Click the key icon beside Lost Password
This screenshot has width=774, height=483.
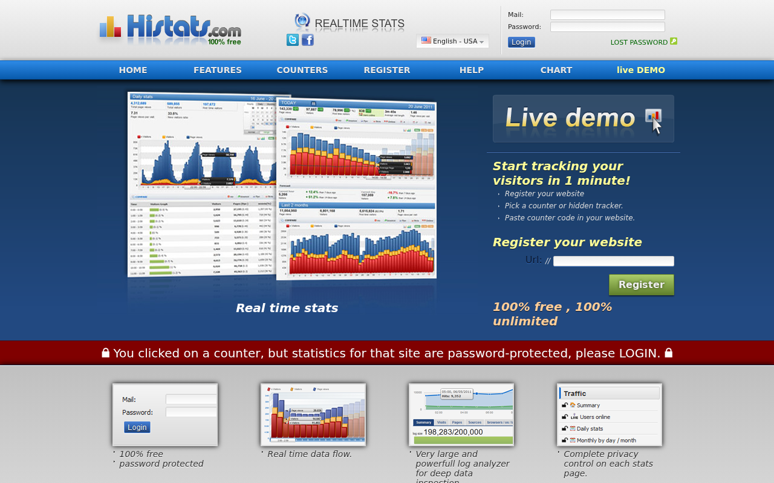click(674, 42)
